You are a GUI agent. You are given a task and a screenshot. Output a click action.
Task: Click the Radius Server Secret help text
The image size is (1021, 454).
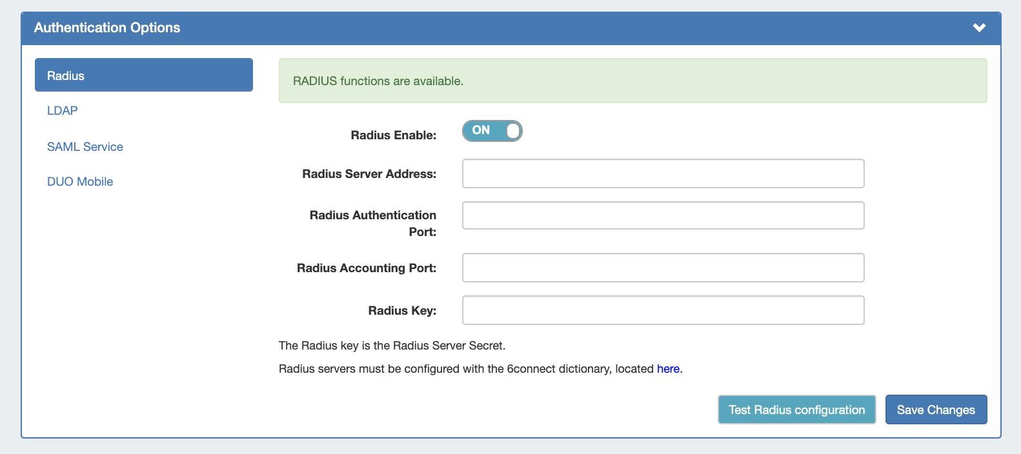click(392, 346)
